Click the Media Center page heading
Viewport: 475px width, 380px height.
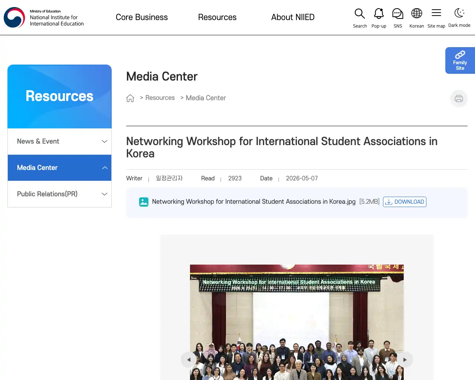click(162, 76)
